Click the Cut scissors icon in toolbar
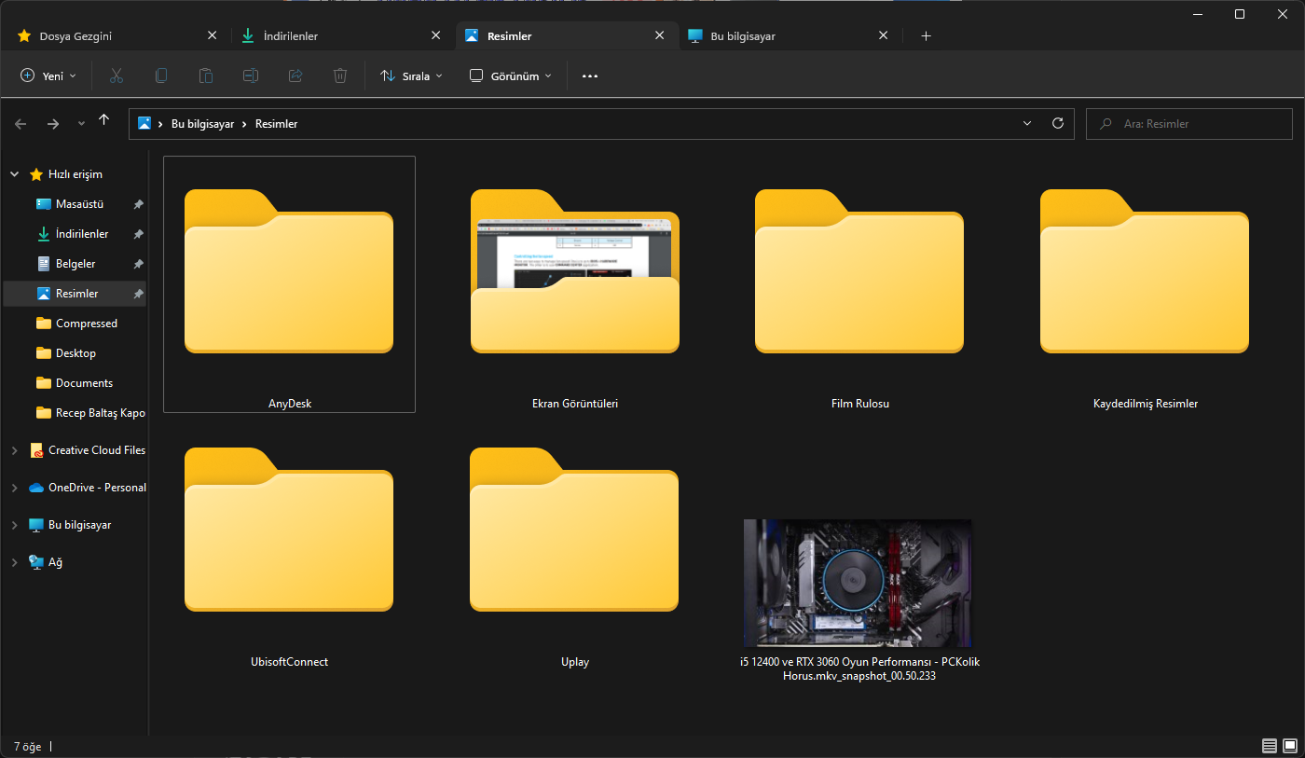Screen dimensions: 1305x758 coord(117,76)
